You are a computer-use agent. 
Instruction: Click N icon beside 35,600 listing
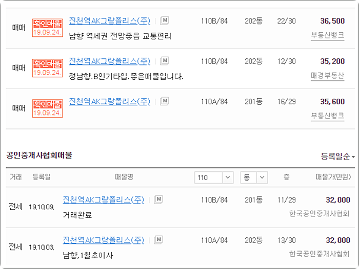(165, 101)
